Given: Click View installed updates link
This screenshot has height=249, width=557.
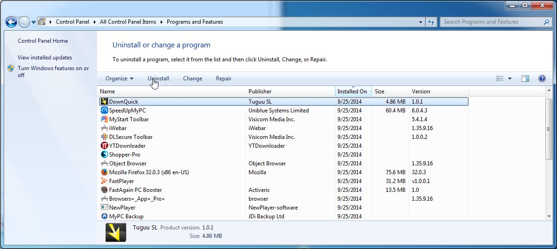Looking at the screenshot, I should (45, 58).
